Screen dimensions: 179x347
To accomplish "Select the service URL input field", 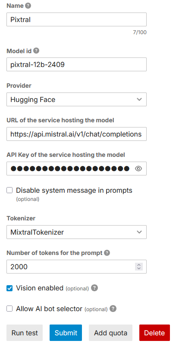I will tap(76, 134).
